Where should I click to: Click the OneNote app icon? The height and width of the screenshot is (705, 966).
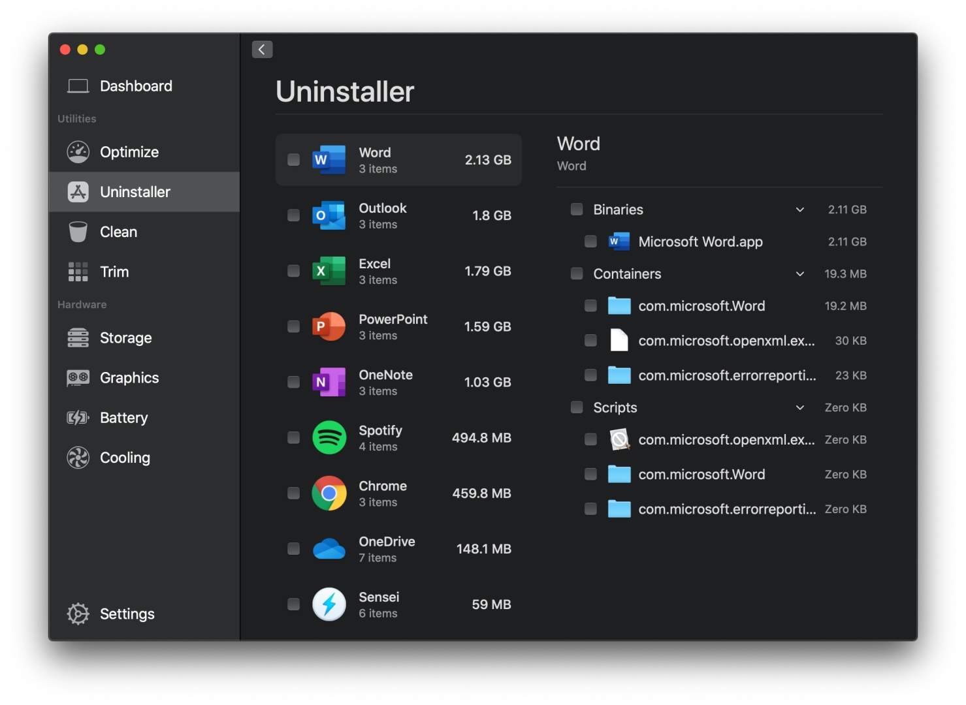pos(329,382)
